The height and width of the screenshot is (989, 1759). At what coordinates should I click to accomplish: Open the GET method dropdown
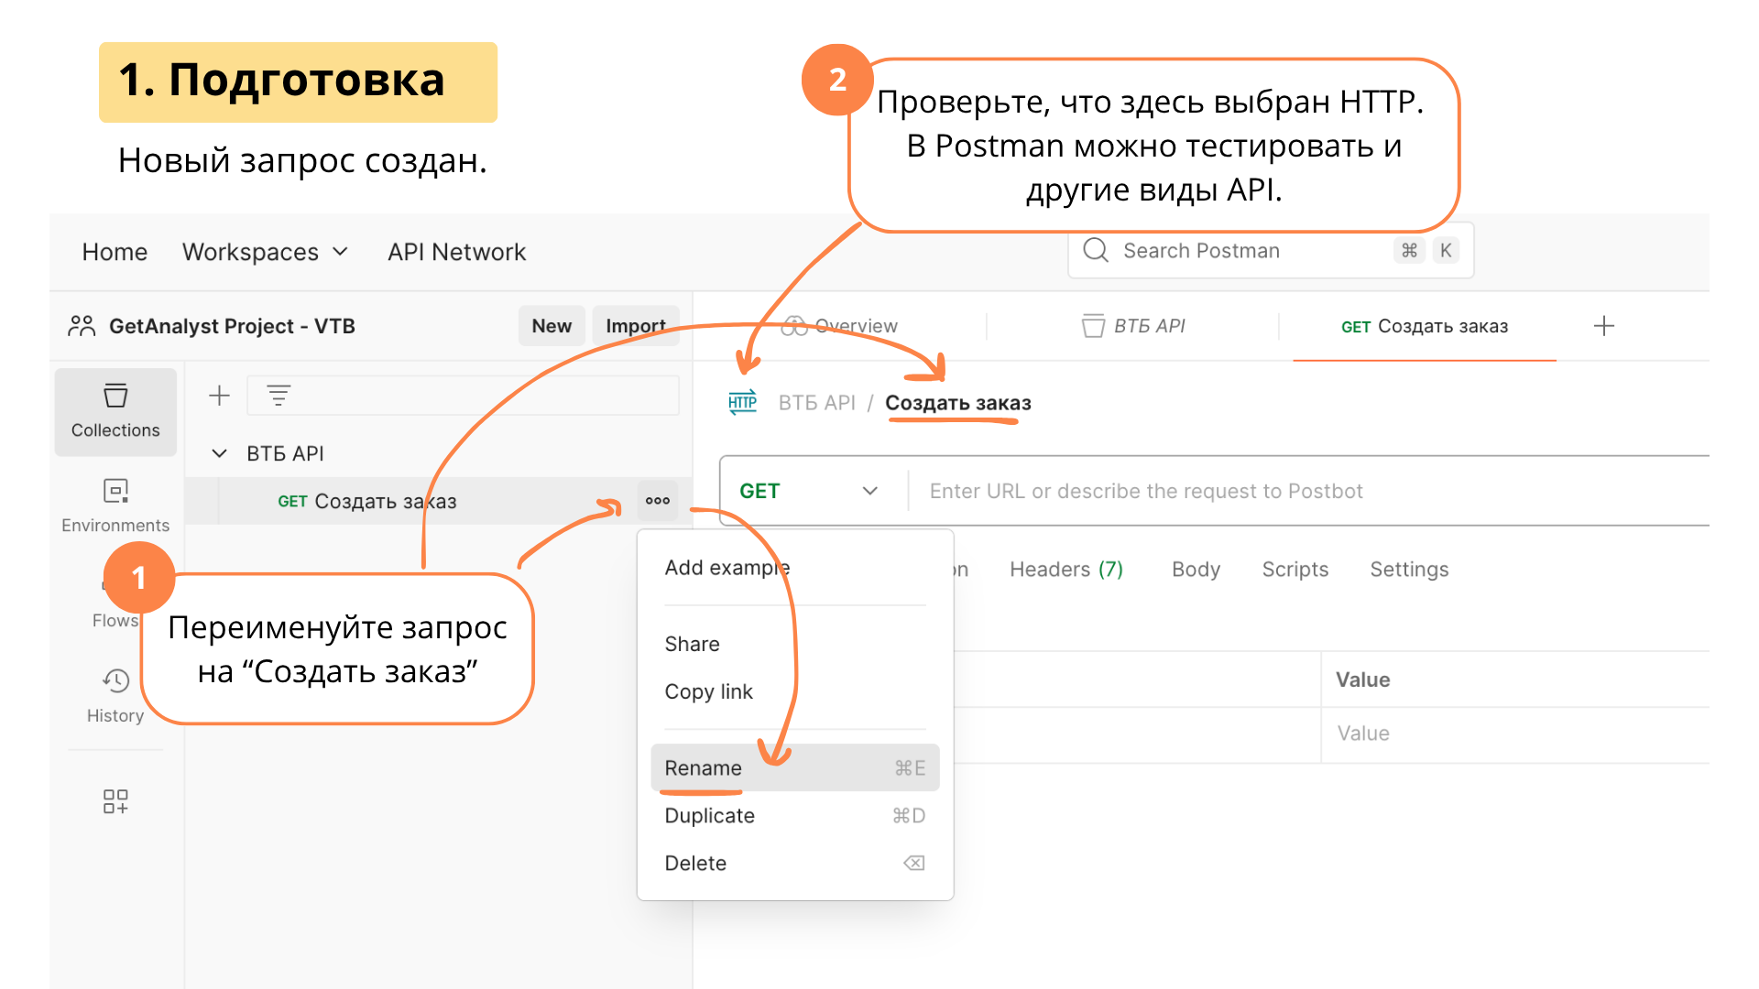pos(809,491)
